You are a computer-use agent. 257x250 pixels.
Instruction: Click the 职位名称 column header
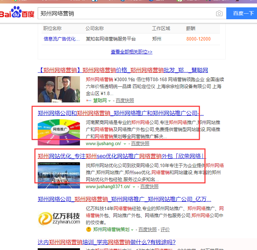52,28
